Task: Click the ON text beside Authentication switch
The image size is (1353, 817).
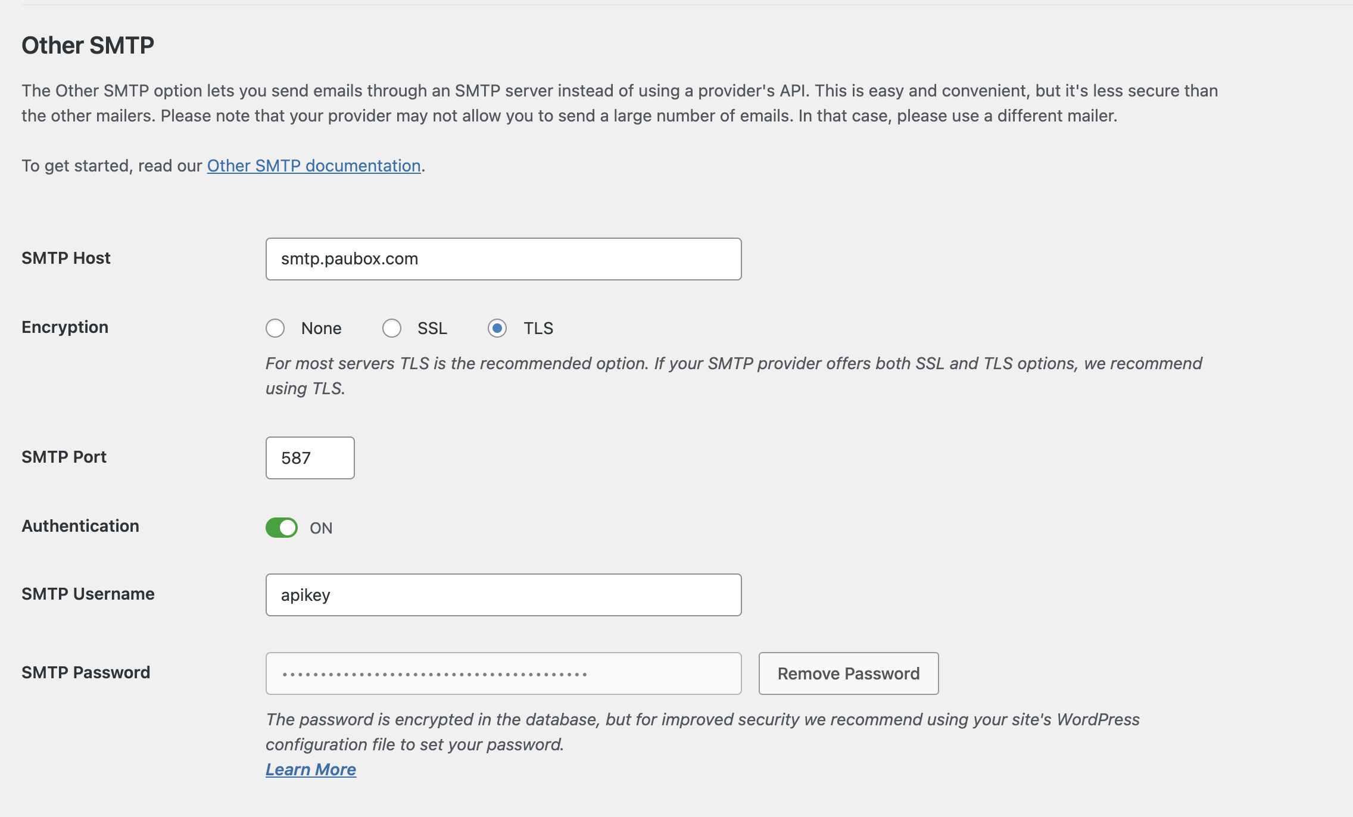Action: click(321, 528)
